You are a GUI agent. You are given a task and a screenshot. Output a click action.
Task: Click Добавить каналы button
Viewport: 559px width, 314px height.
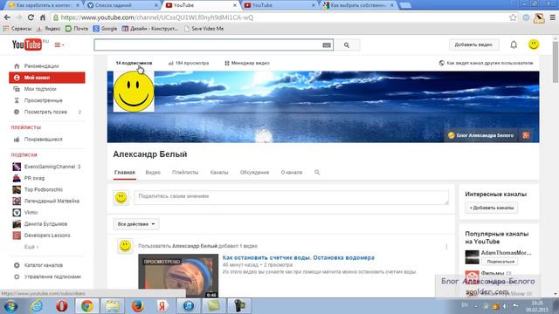(491, 208)
